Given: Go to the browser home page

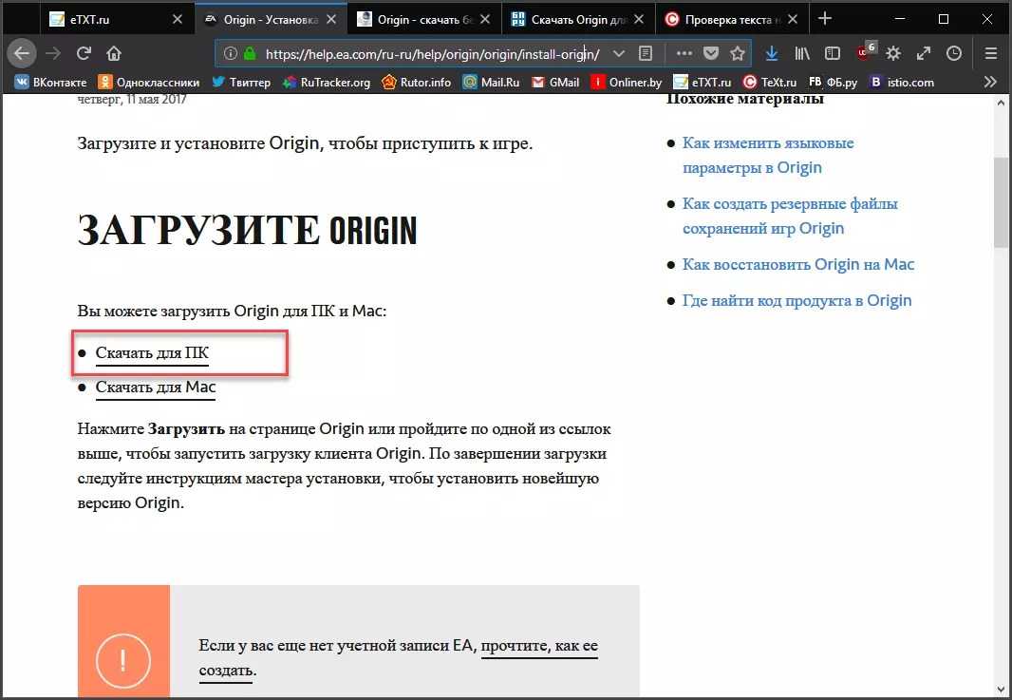Looking at the screenshot, I should 114,53.
